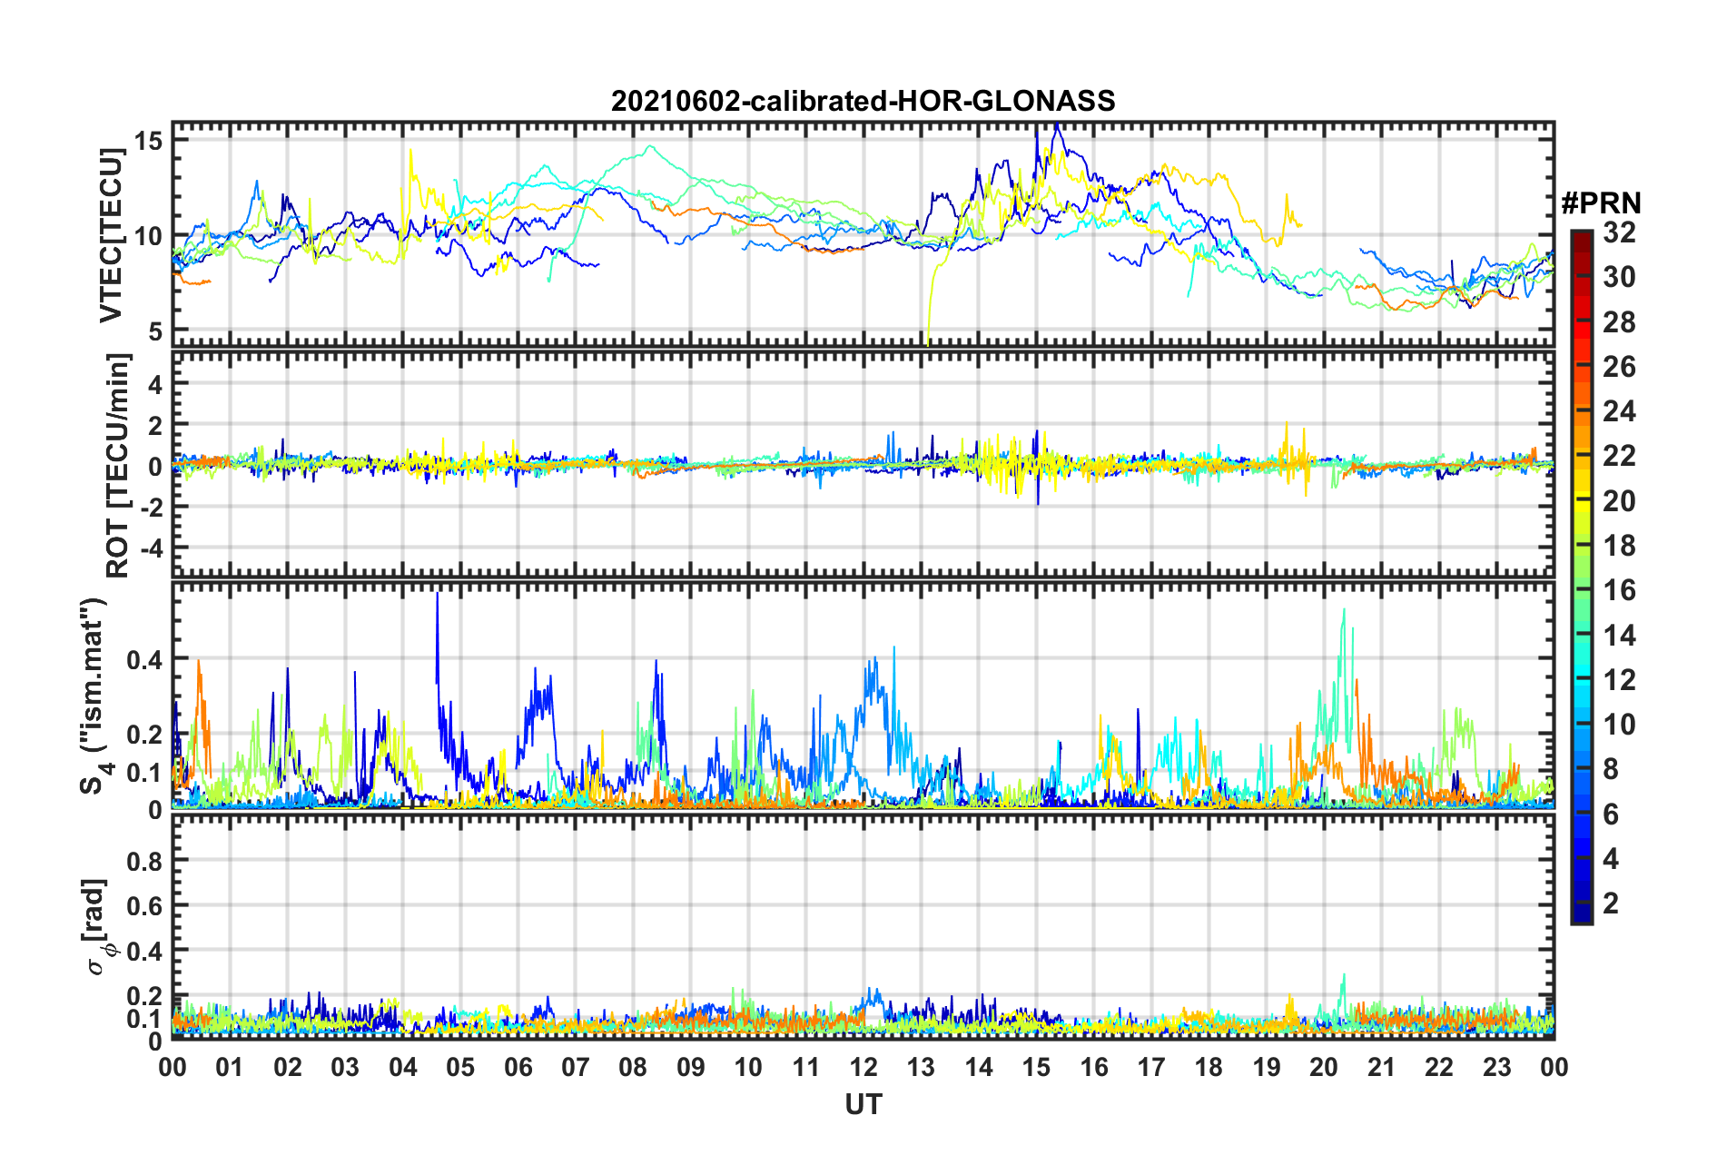The image size is (1727, 1155).
Task: Click the PRN color scale bar
Action: tap(1582, 577)
